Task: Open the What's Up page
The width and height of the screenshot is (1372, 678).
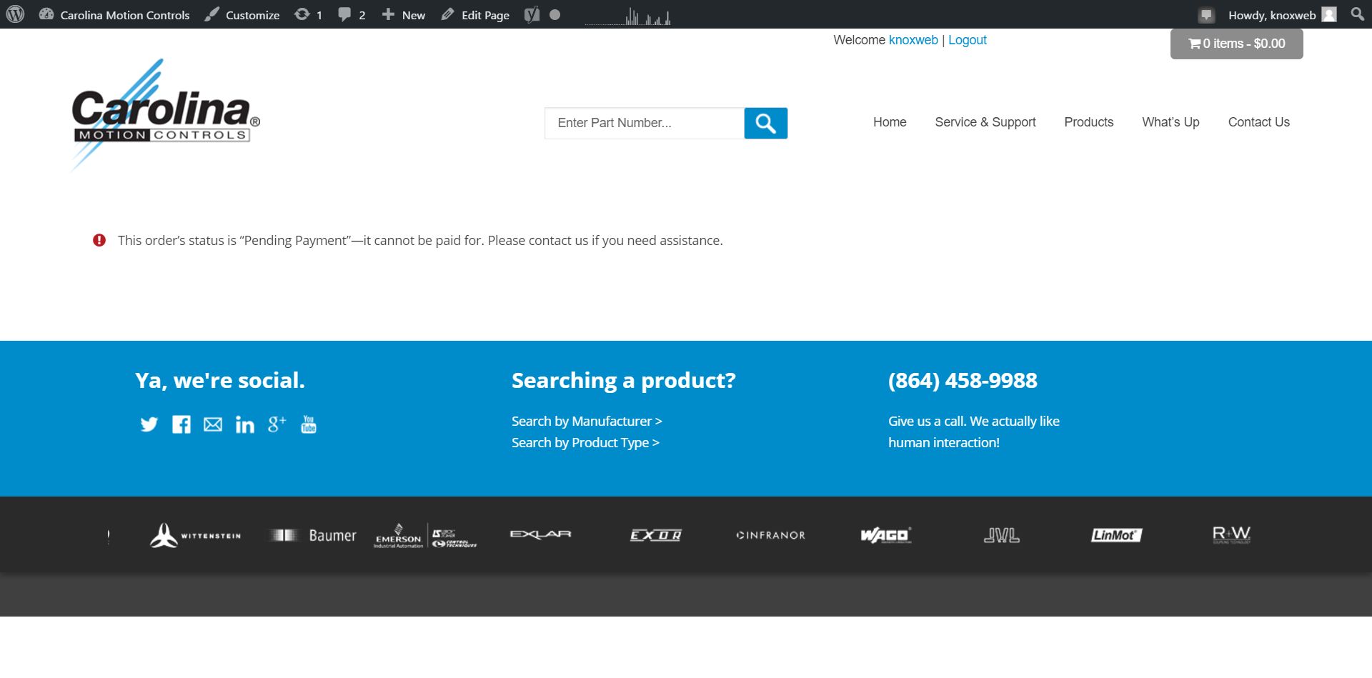Action: [x=1170, y=122]
